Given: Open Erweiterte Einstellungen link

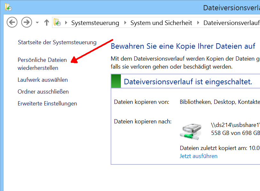Looking at the screenshot, I should pyautogui.click(x=47, y=104).
